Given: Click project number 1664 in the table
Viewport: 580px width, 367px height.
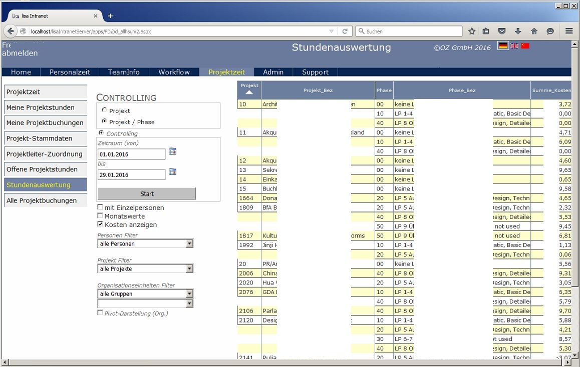Looking at the screenshot, I should click(x=246, y=198).
